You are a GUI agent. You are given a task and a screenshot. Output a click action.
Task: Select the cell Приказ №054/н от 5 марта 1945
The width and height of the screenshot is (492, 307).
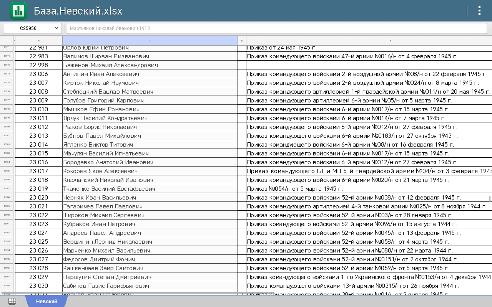click(369, 189)
